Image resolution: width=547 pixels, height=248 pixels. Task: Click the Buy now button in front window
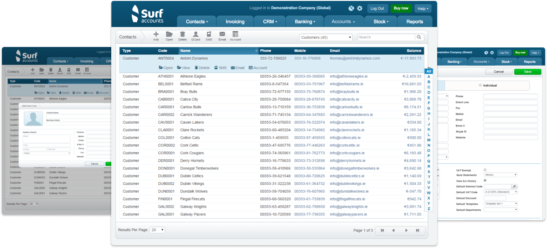(401, 8)
